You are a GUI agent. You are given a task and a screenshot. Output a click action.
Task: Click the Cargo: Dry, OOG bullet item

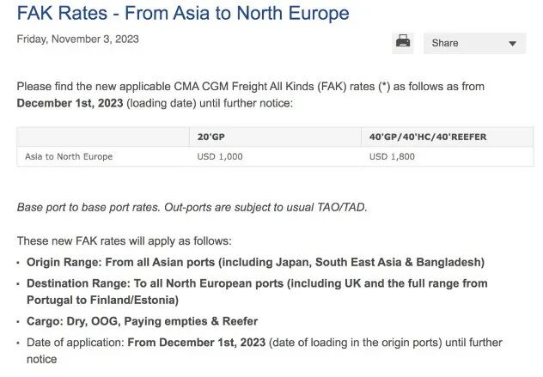(142, 321)
